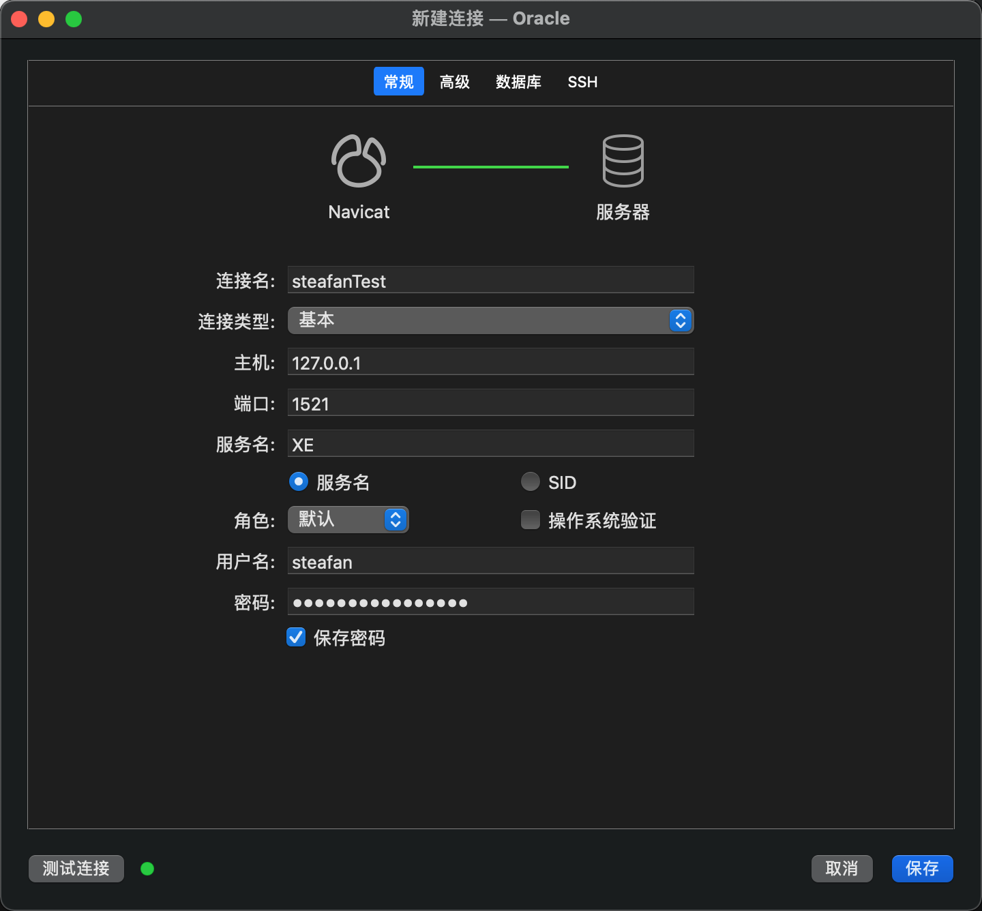Screen dimensions: 982x911
Task: Click the server database icon
Action: coord(623,161)
